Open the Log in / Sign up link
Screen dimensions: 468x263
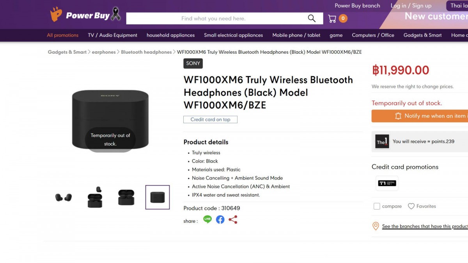411,5
